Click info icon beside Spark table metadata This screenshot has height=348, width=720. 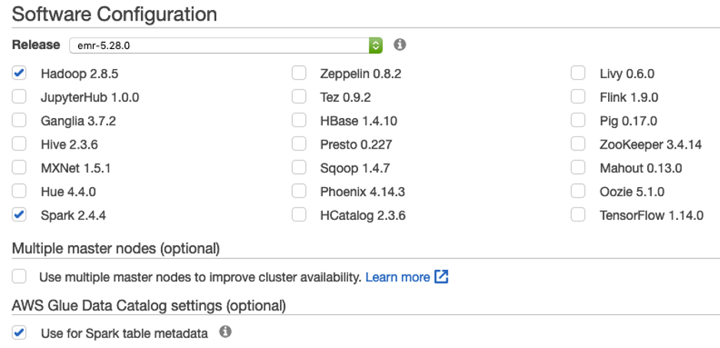click(225, 331)
